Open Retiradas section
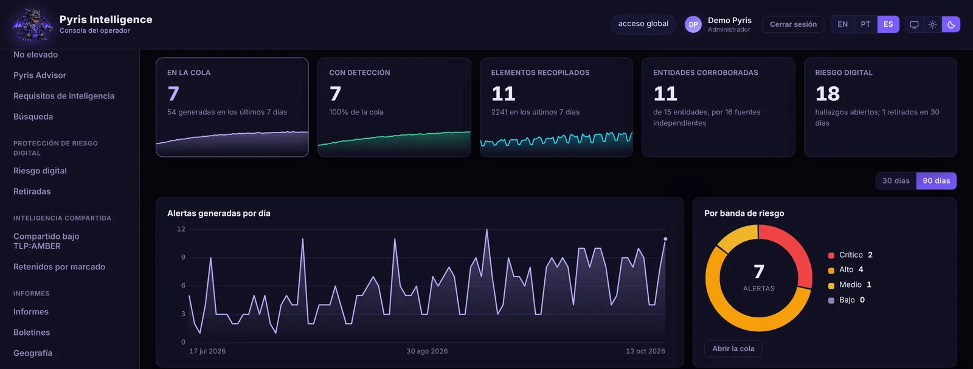The height and width of the screenshot is (369, 973). click(x=32, y=191)
